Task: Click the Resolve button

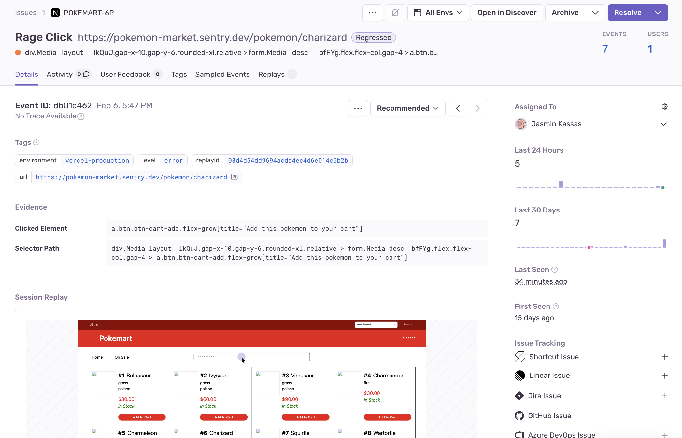Action: point(628,13)
